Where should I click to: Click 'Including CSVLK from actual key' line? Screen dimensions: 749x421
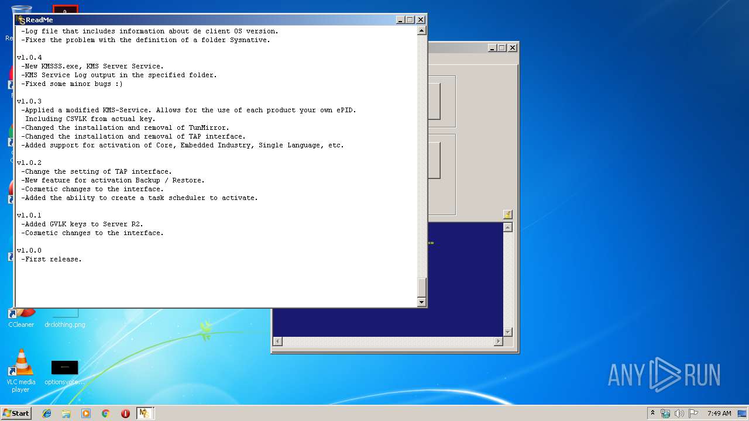coord(90,119)
